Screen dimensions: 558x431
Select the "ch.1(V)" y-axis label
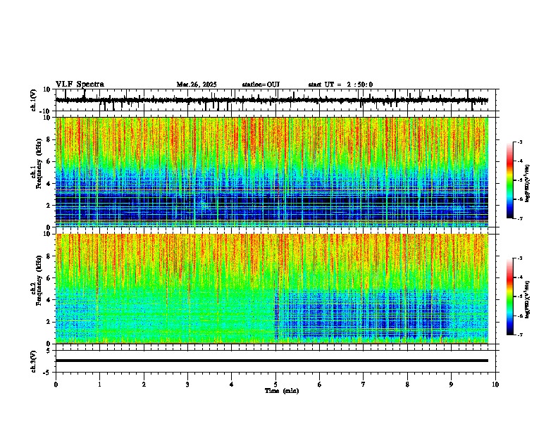(34, 100)
